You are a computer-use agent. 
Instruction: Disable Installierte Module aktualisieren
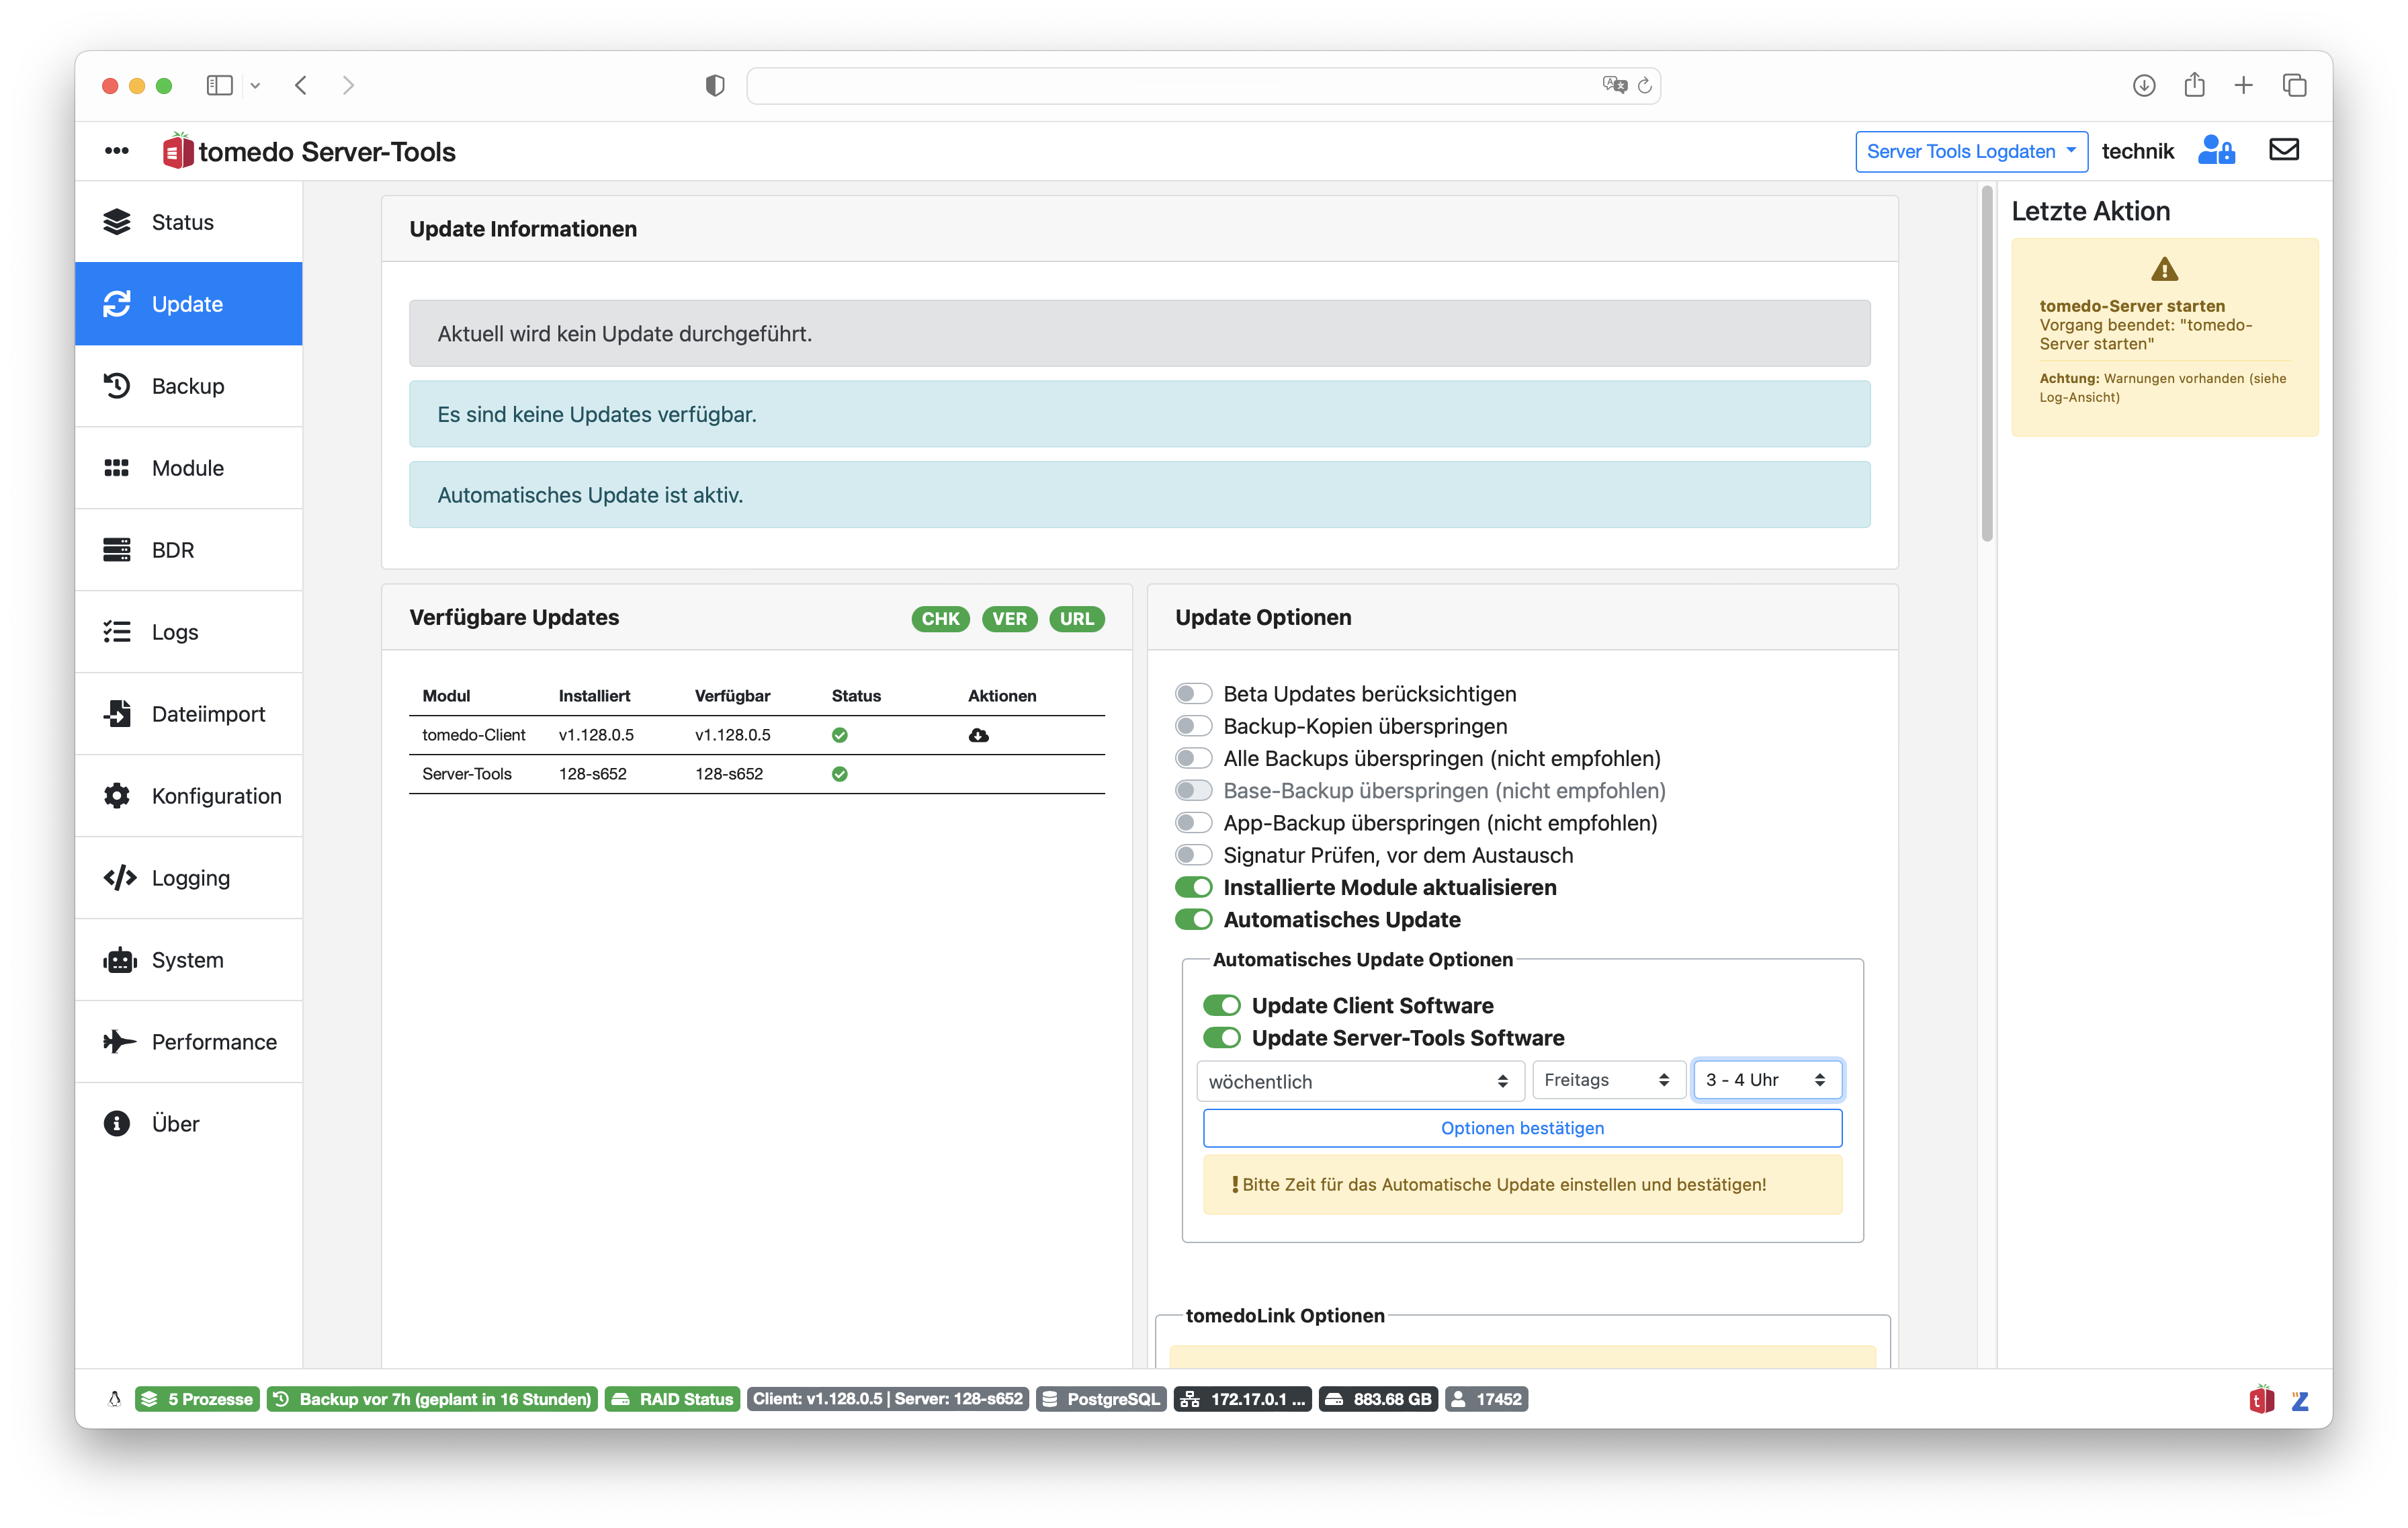pos(1193,887)
